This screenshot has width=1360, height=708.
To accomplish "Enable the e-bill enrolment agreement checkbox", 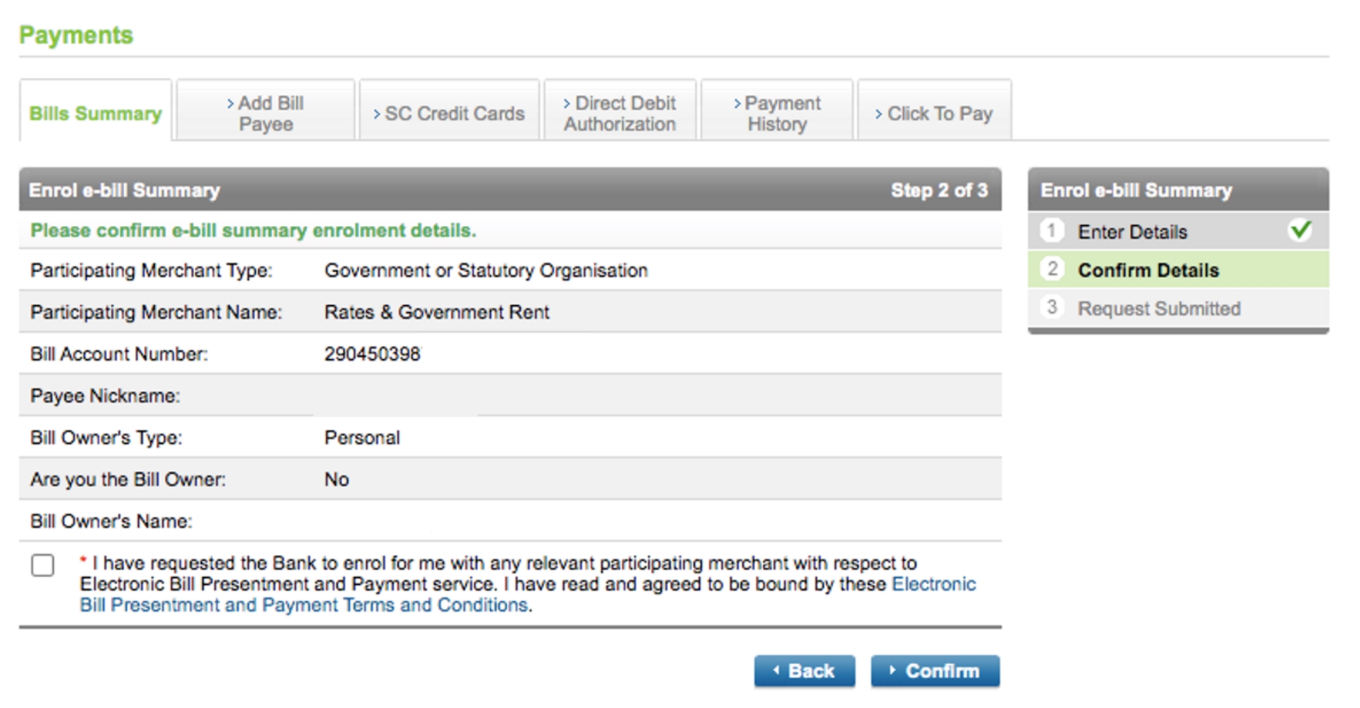I will [42, 565].
